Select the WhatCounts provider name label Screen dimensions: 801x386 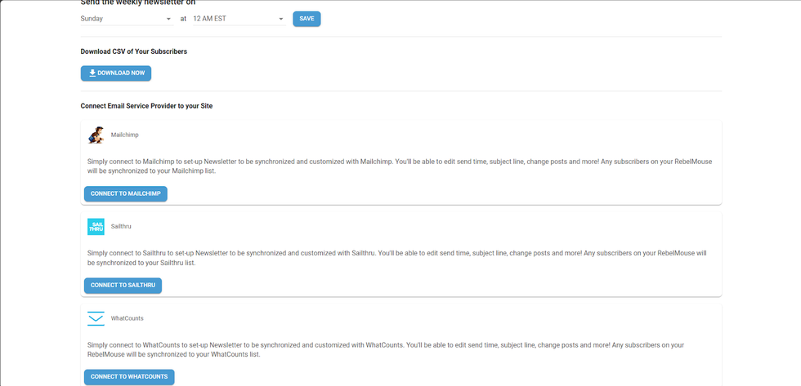[128, 318]
